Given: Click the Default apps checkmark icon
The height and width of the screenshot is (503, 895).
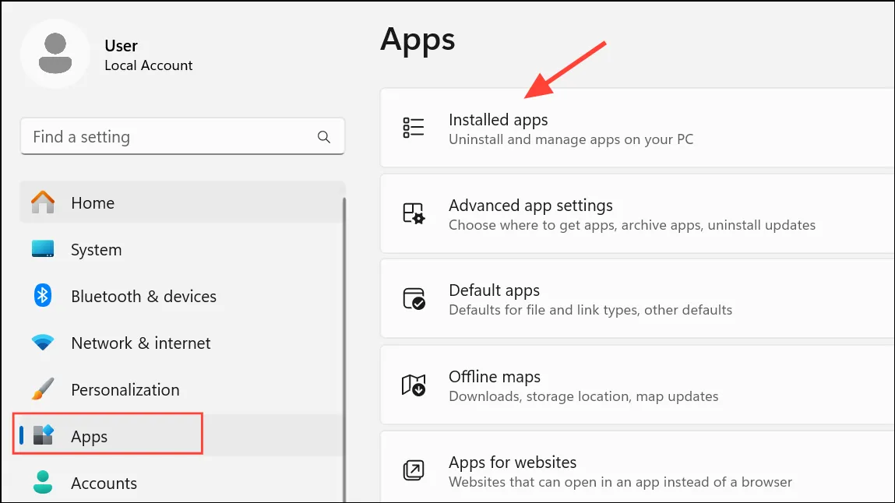Looking at the screenshot, I should 414,299.
